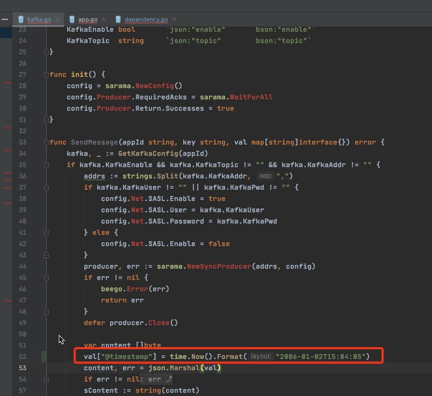
Task: Close the dependency.go tab with its x
Action: point(173,19)
